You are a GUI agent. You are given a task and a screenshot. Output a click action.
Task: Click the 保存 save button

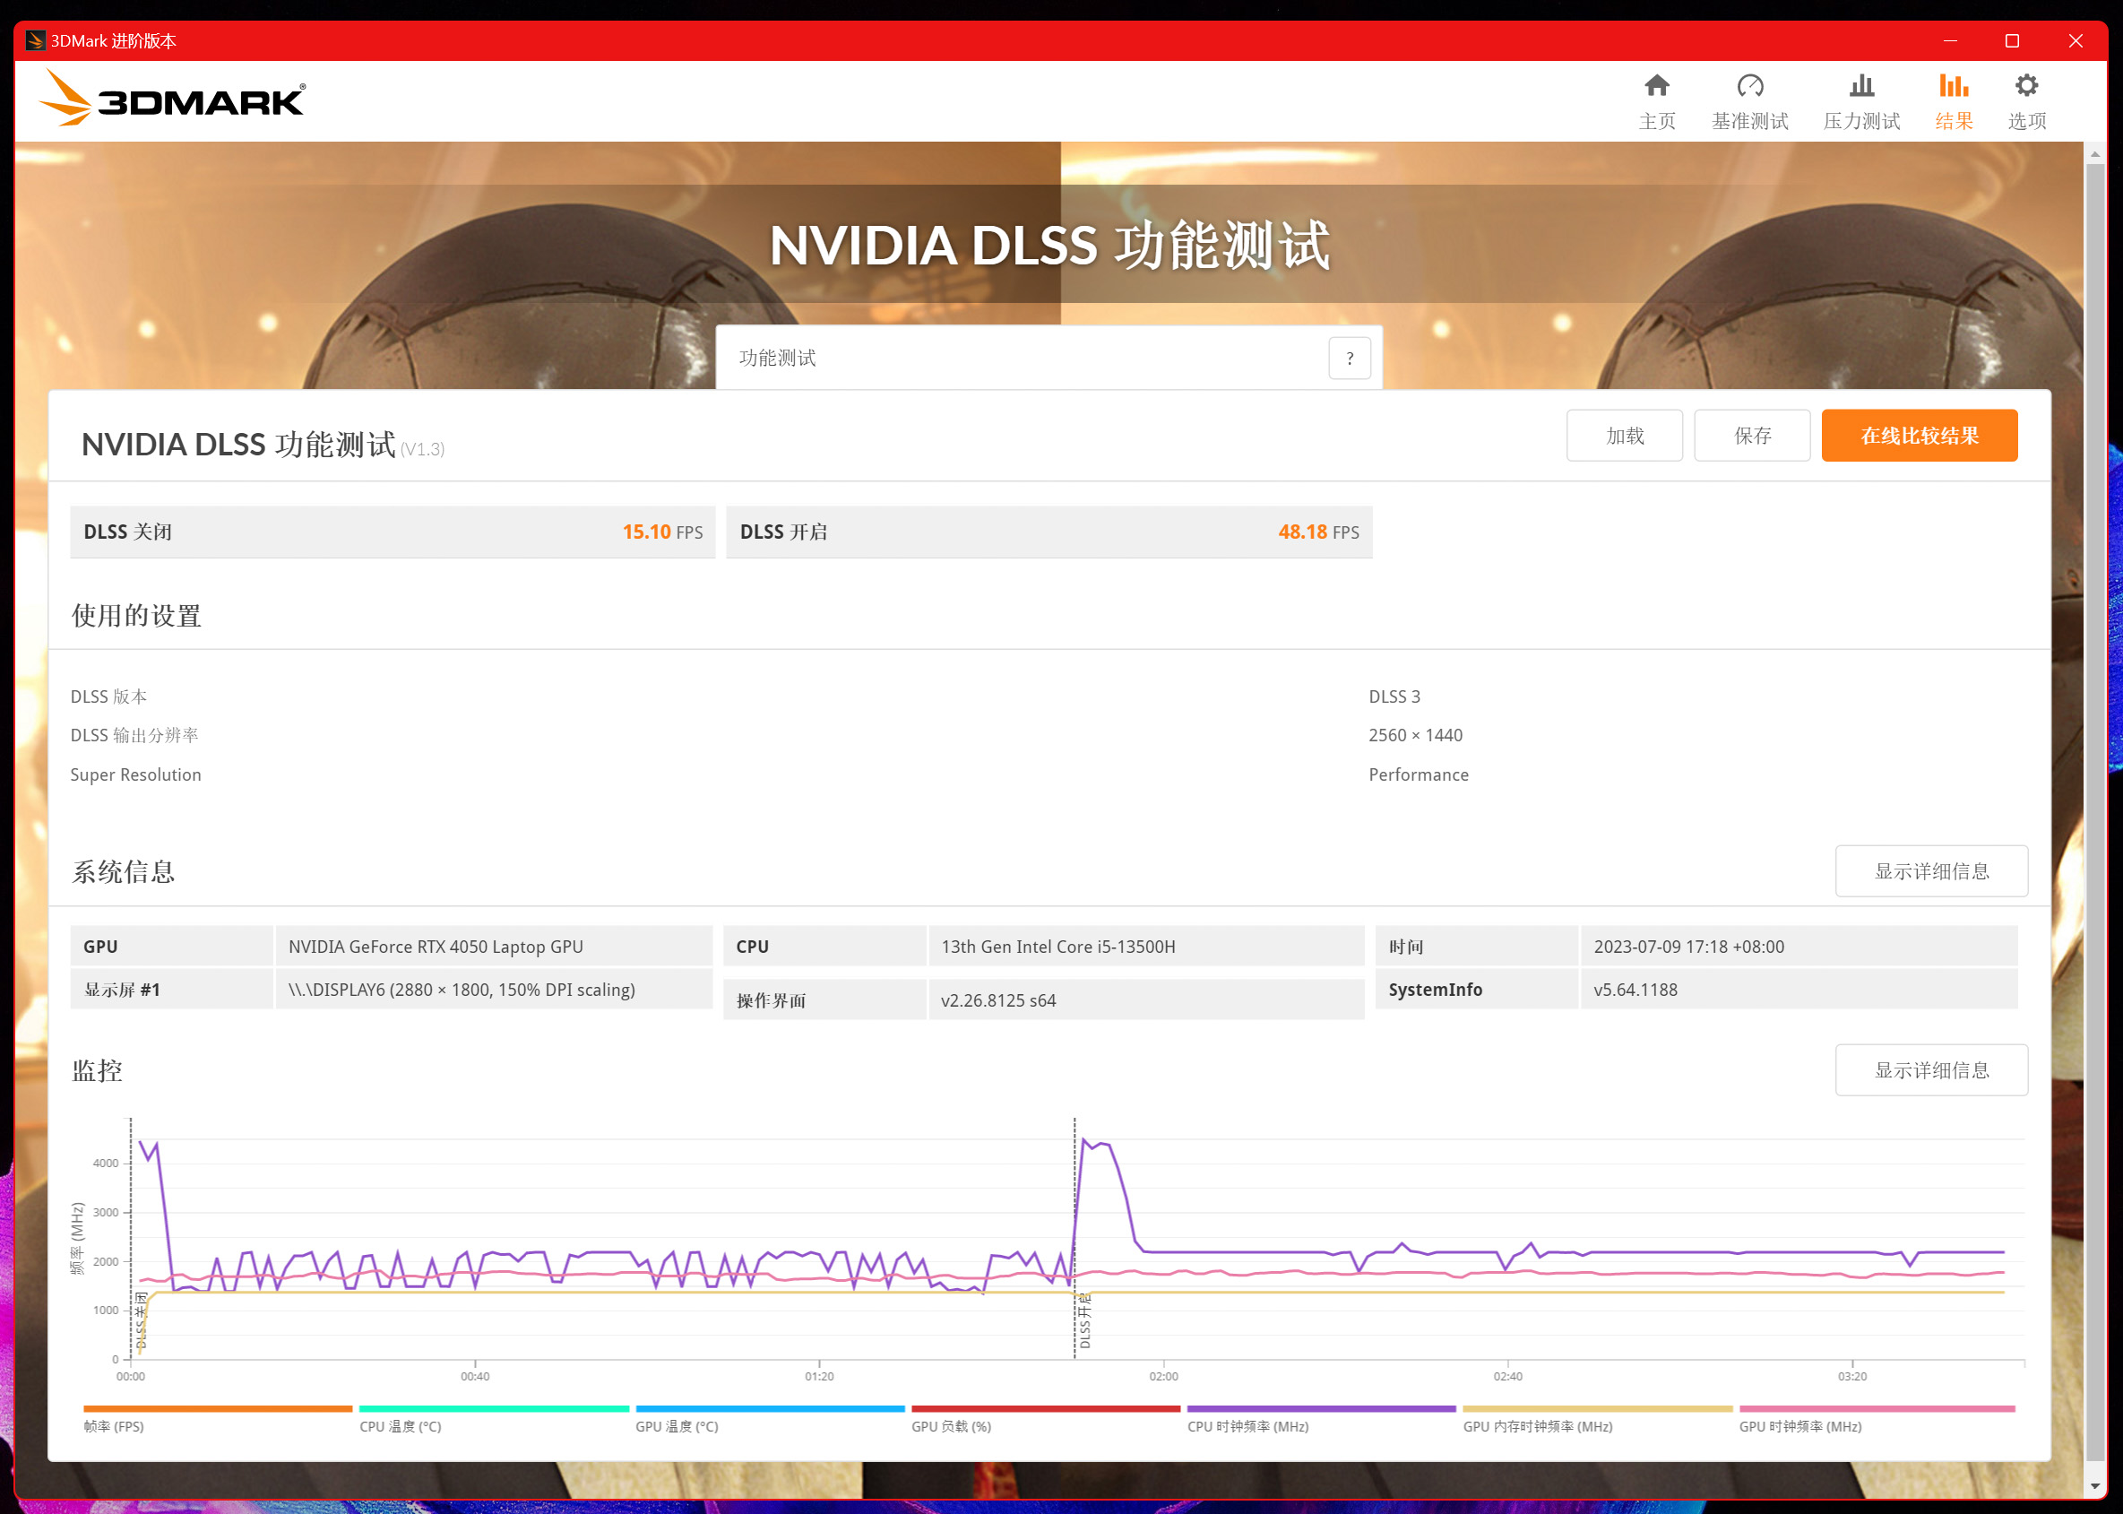1751,437
